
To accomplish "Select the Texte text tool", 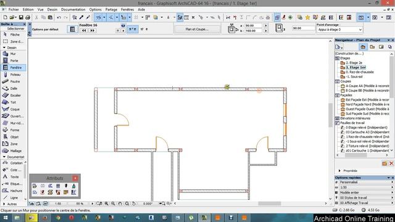I will [12, 177].
